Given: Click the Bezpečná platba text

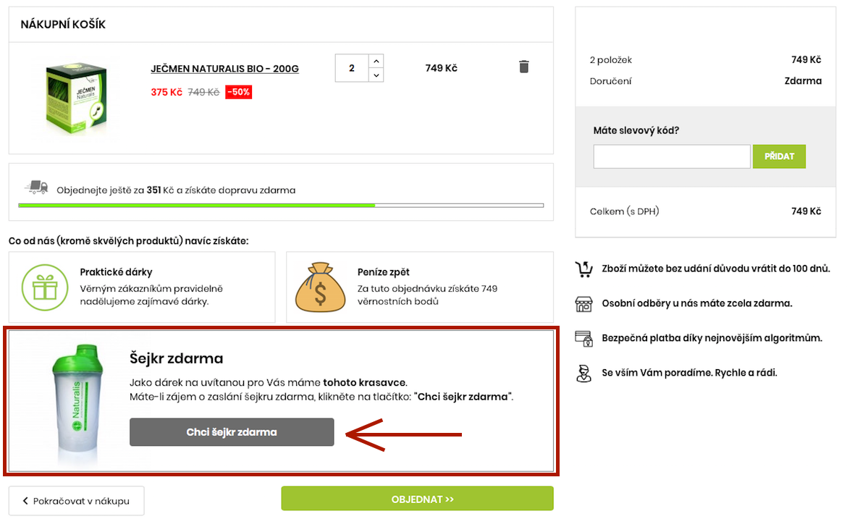Looking at the screenshot, I should point(712,338).
